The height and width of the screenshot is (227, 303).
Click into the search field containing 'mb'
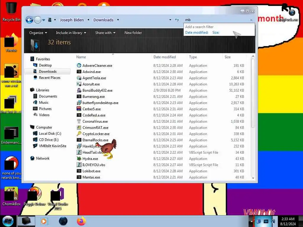(x=216, y=20)
